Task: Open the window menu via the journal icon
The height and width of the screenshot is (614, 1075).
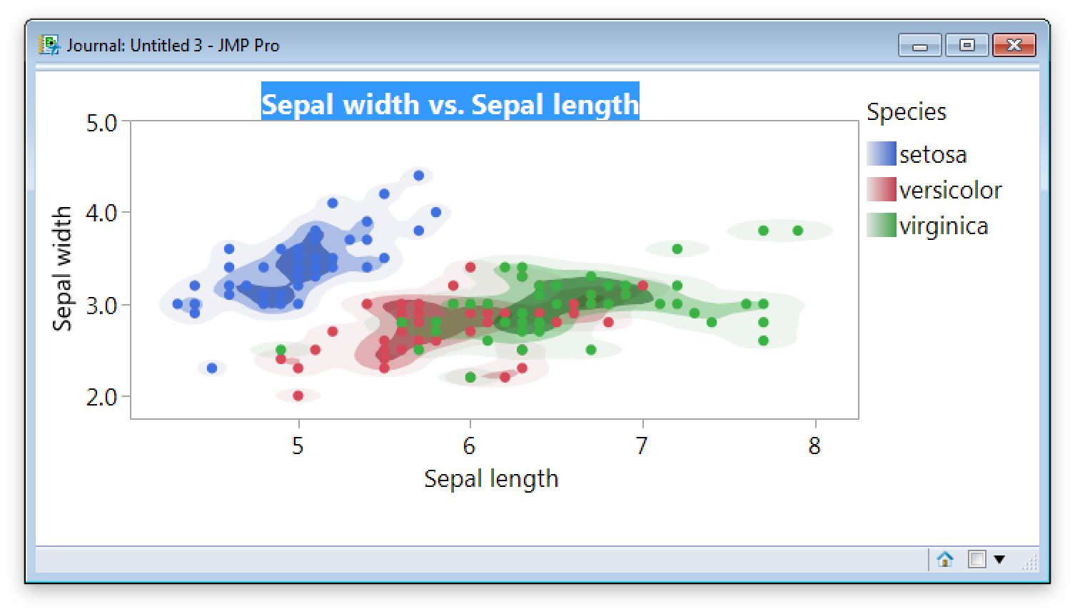Action: (50, 44)
